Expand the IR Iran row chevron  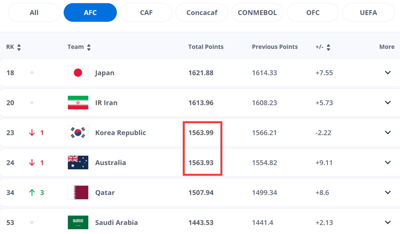coord(388,103)
